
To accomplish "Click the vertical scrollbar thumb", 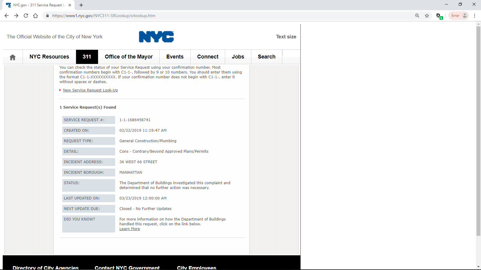I will click(478, 131).
